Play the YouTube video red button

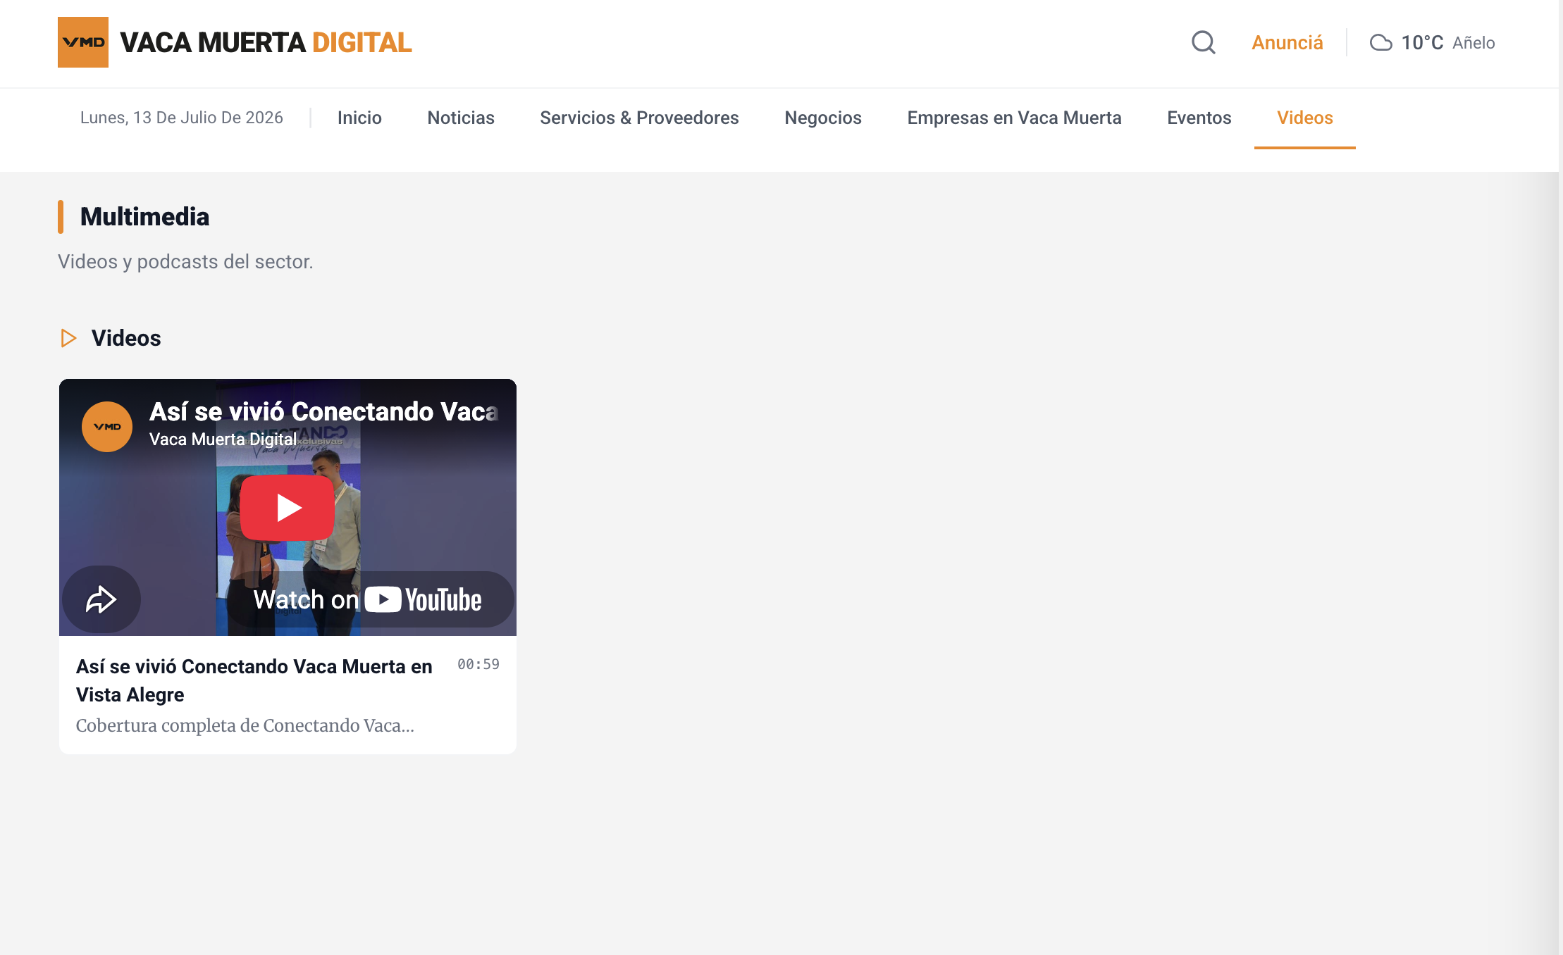[x=288, y=507]
